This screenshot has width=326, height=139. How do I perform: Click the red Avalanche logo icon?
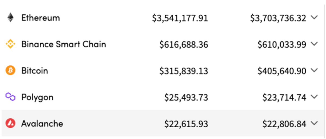pyautogui.click(x=10, y=124)
